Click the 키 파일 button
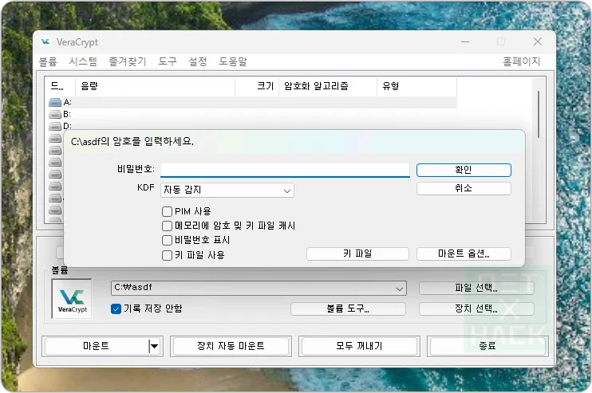The height and width of the screenshot is (393, 592). coord(357,253)
